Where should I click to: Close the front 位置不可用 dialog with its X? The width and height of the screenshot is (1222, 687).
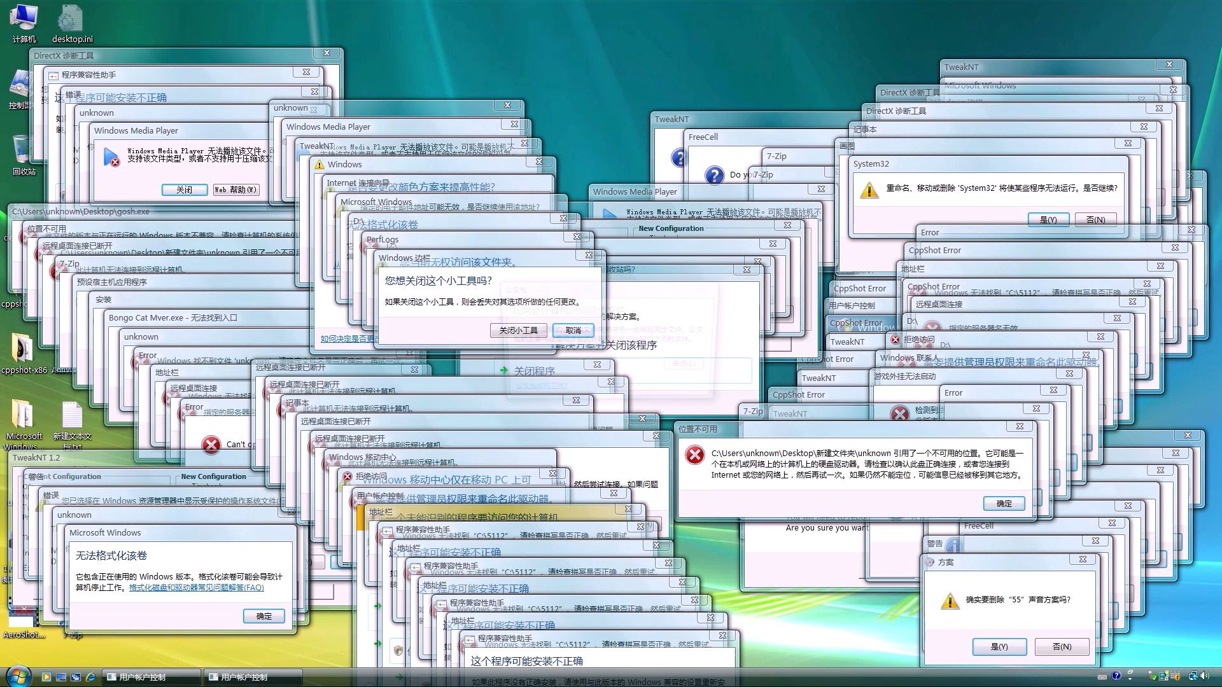click(x=1020, y=426)
